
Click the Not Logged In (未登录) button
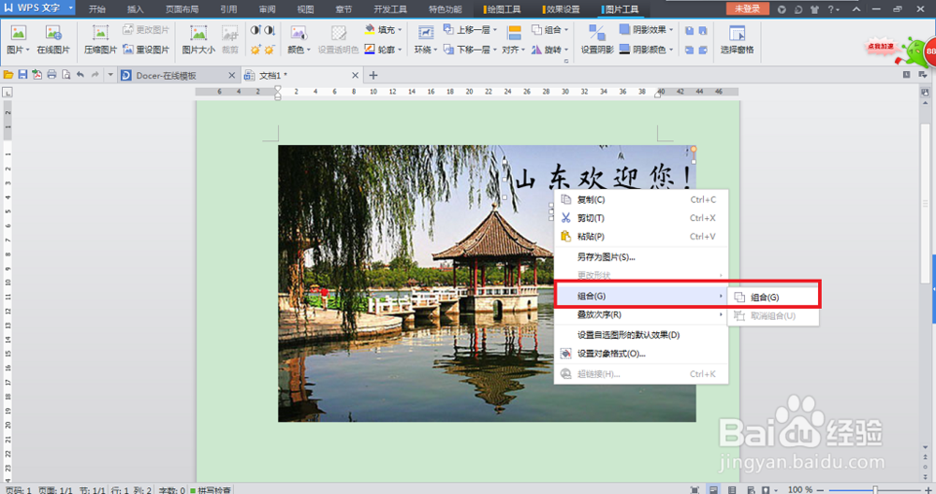[747, 9]
